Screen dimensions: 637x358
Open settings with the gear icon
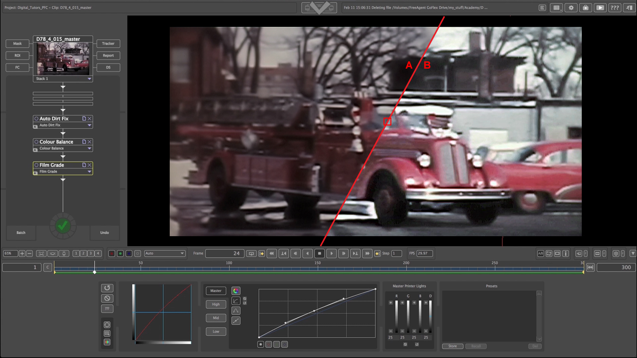click(571, 7)
